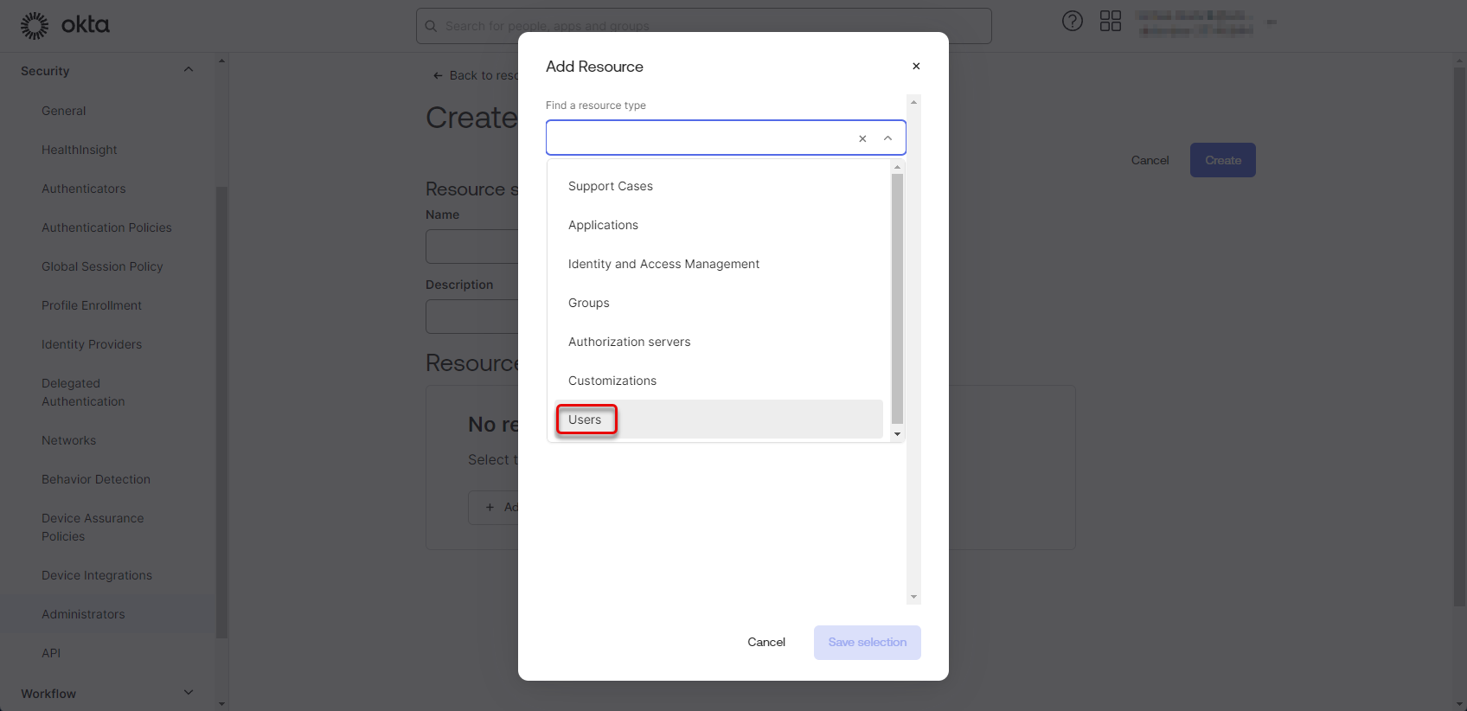Click the search magnifier icon

tap(431, 26)
